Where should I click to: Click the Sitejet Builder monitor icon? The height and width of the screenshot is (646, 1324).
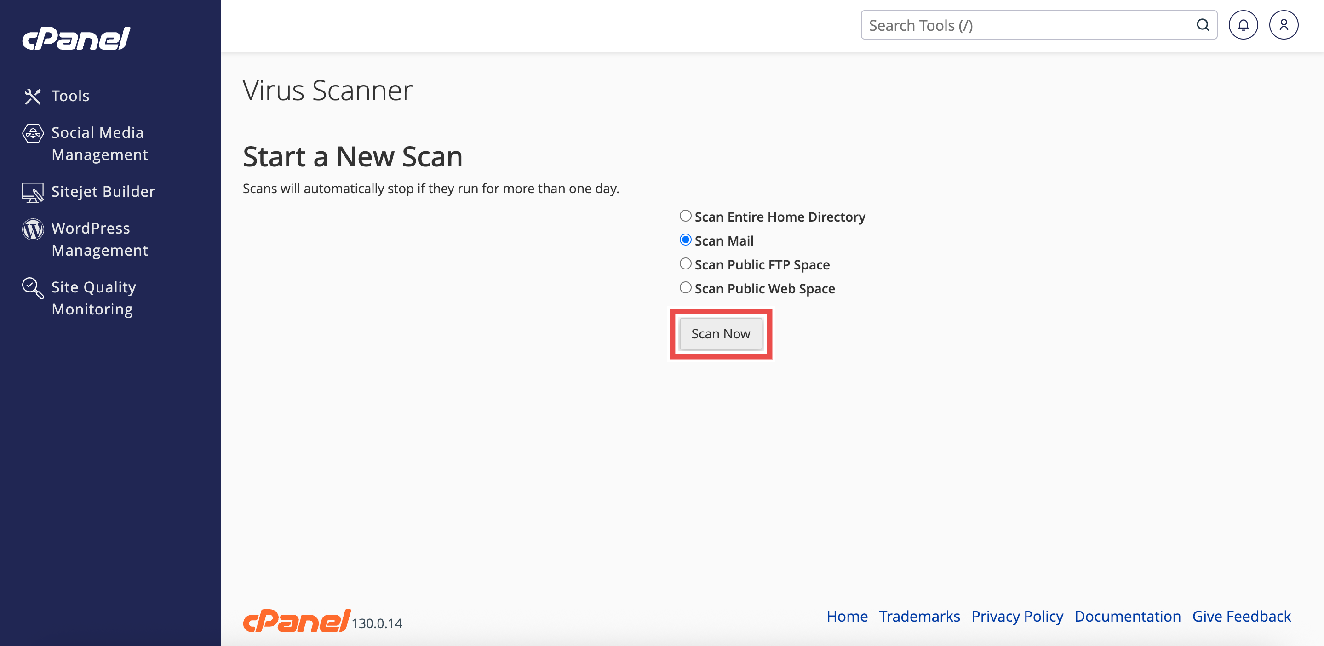click(32, 192)
